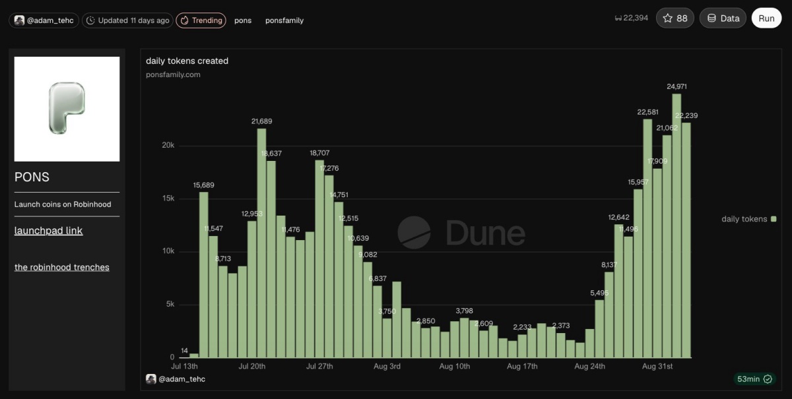The width and height of the screenshot is (792, 399).
Task: Click the Jul 20th axis label
Action: click(x=251, y=366)
